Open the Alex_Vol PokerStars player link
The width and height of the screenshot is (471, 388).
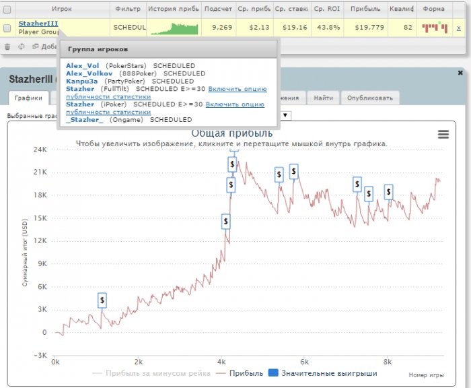(x=82, y=65)
